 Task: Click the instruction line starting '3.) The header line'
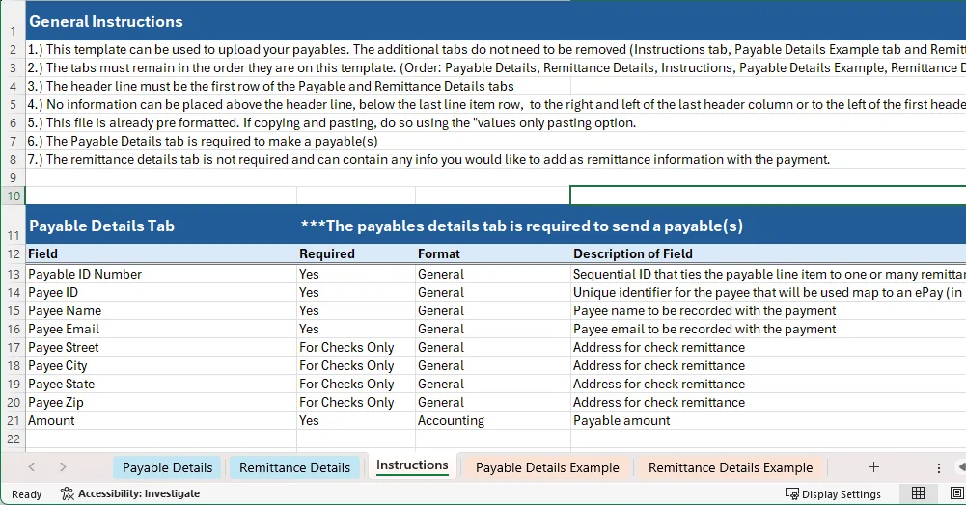coord(270,86)
